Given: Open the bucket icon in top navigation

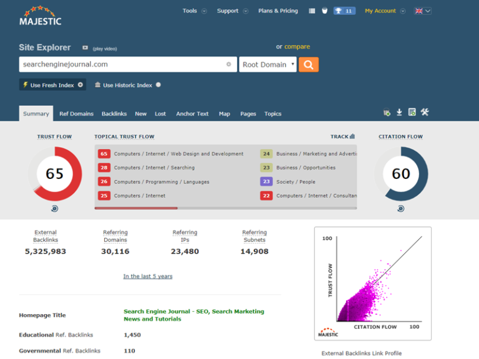Looking at the screenshot, I should 324,11.
